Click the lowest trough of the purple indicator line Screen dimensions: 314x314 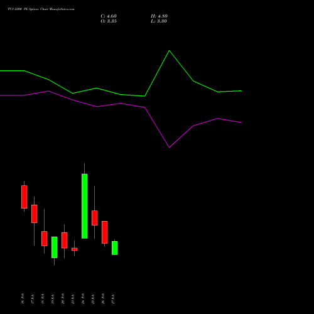click(x=169, y=148)
